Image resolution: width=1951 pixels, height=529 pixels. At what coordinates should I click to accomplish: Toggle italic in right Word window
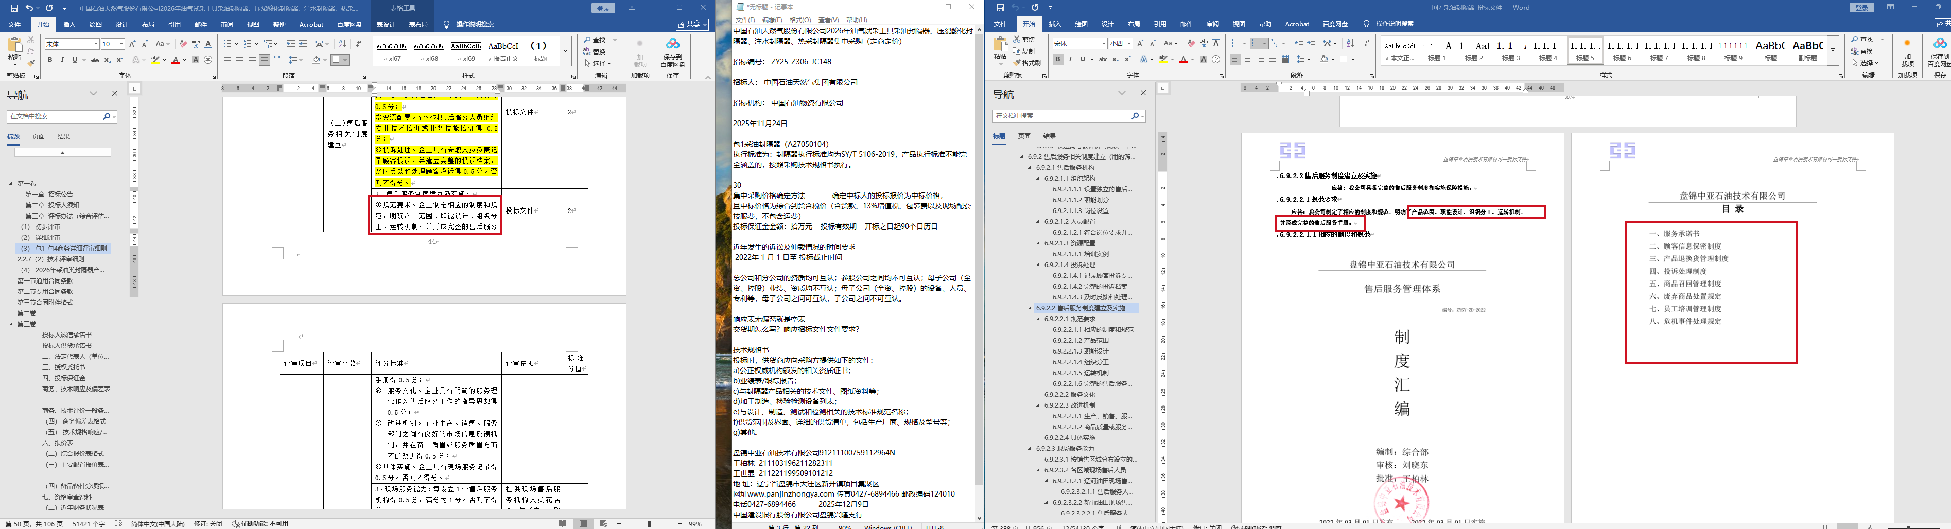pos(1070,59)
